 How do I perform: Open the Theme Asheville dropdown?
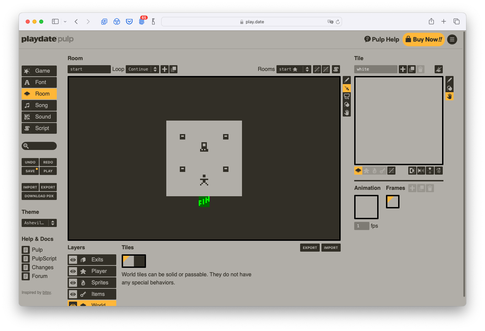(x=39, y=223)
